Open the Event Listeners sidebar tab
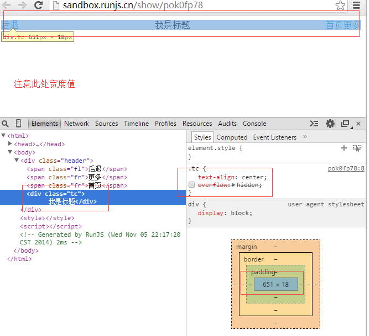This screenshot has height=336, width=370. tap(275, 137)
